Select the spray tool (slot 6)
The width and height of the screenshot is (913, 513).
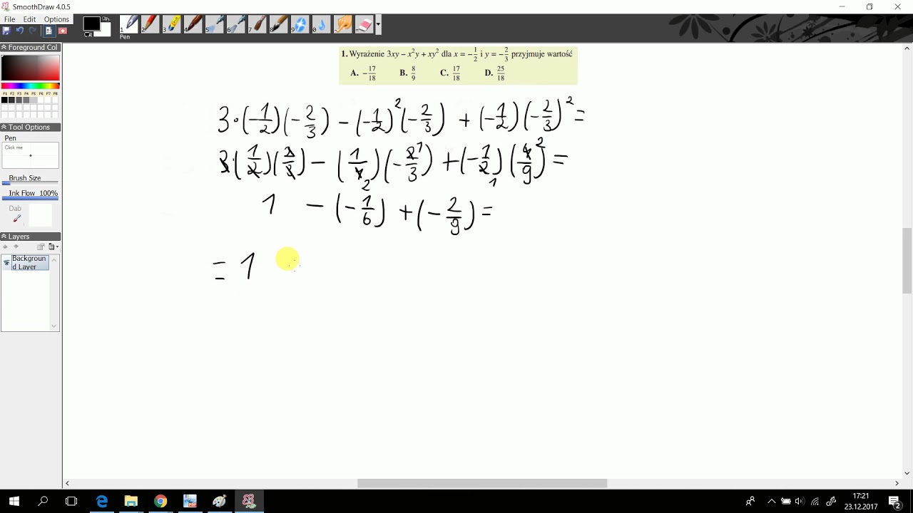236,24
